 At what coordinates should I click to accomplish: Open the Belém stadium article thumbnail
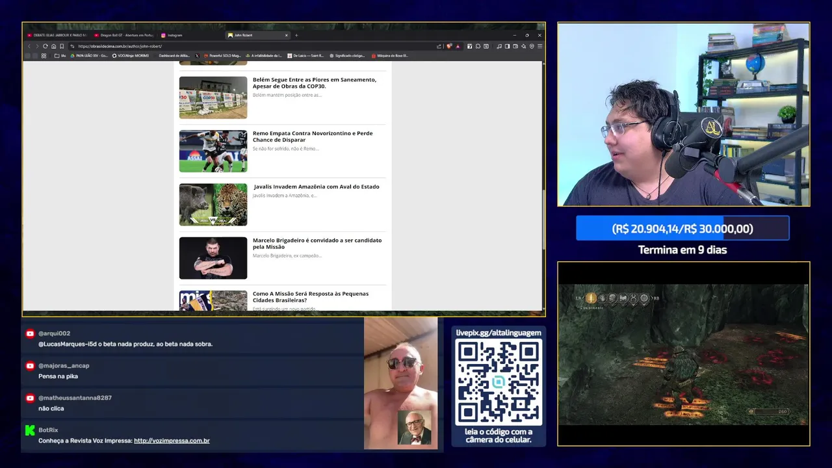(x=213, y=97)
